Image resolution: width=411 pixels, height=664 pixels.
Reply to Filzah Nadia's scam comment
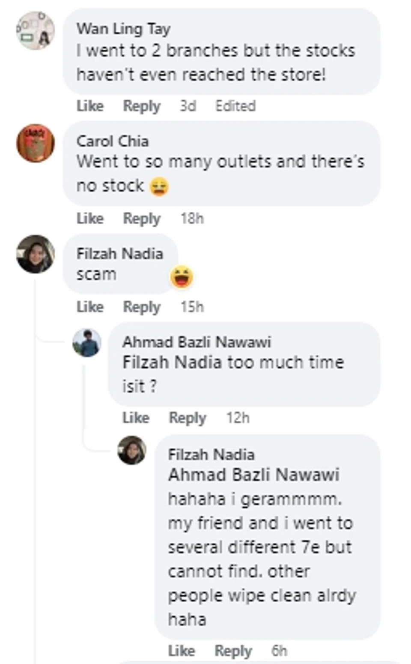click(142, 307)
